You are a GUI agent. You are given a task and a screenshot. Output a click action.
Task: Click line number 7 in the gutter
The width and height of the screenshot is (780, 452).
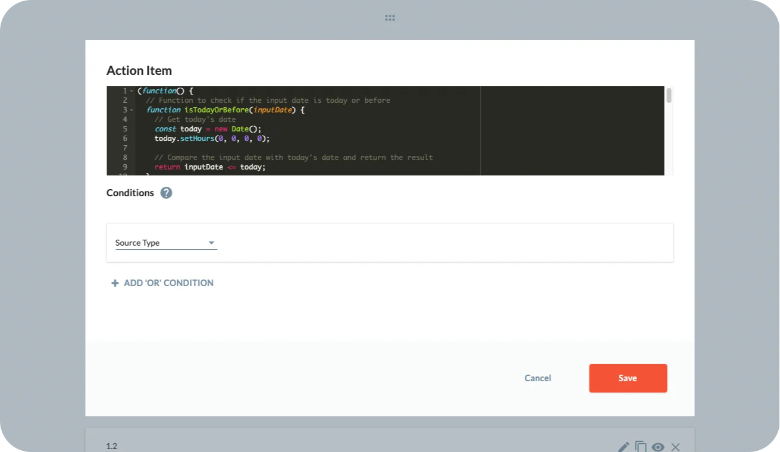(x=125, y=148)
